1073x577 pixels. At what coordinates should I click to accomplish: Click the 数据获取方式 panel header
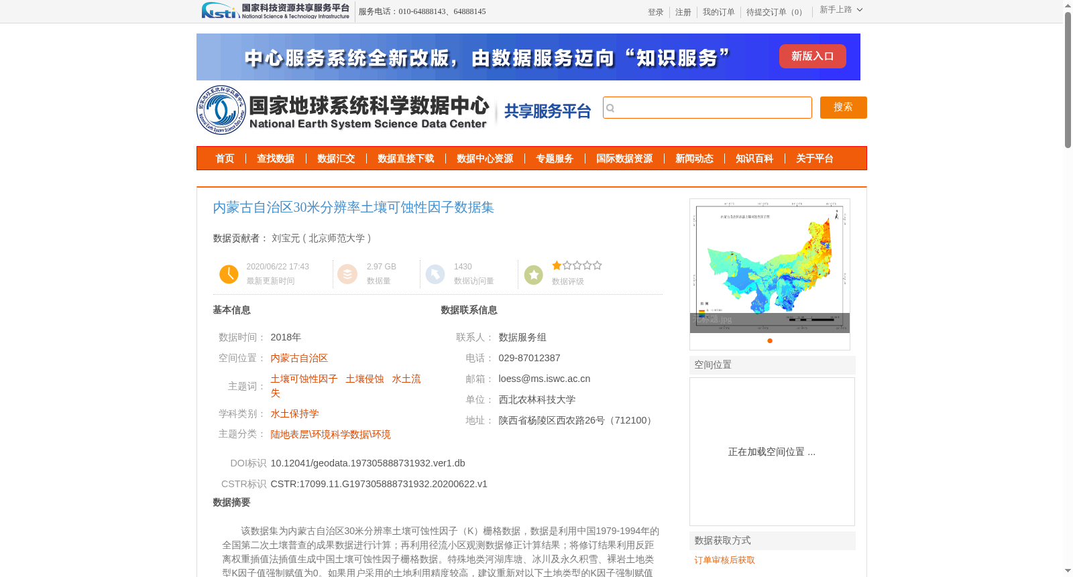coord(773,540)
